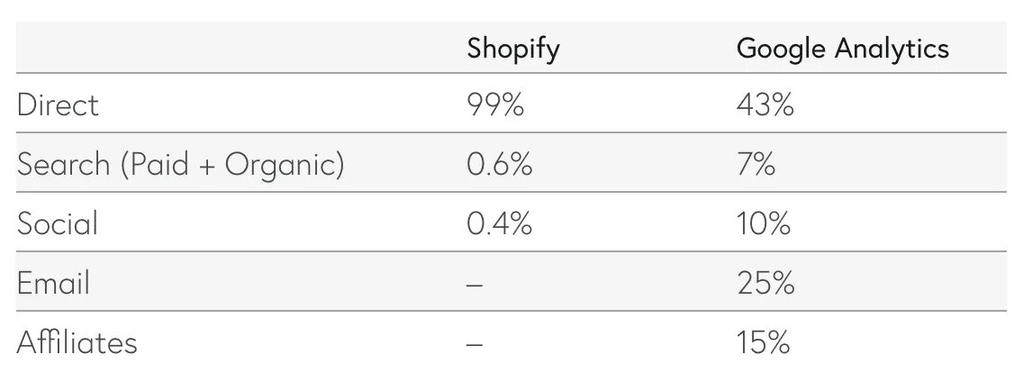
Task: Click the 15% Google Analytics Affiliates value
Action: (x=764, y=342)
